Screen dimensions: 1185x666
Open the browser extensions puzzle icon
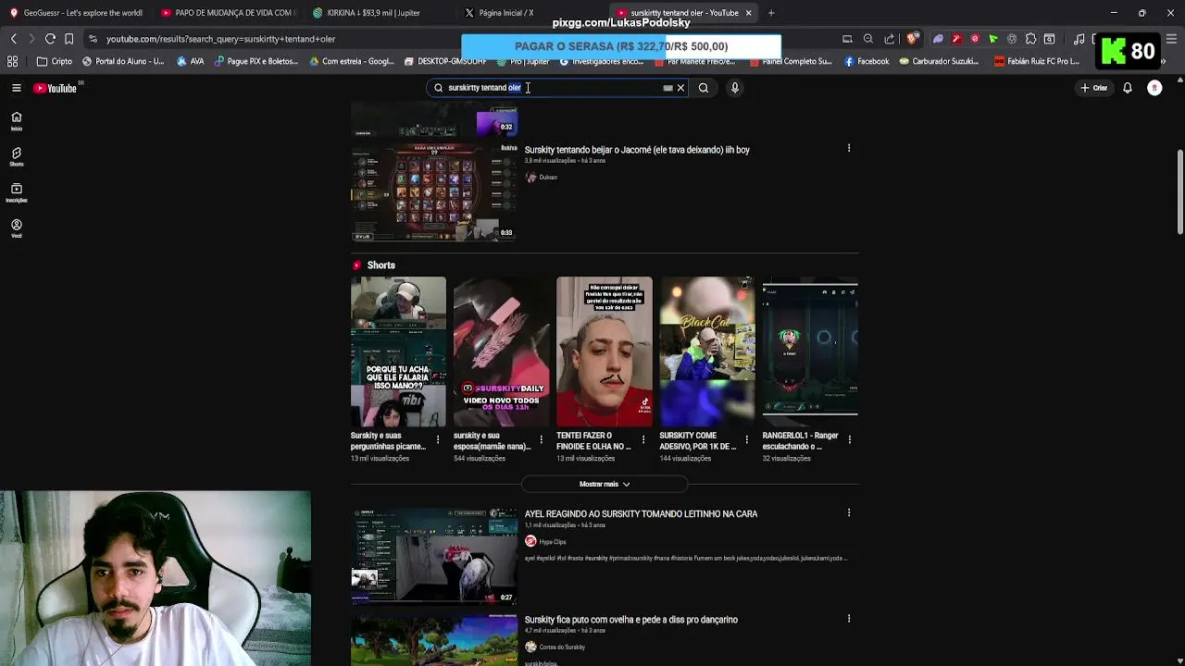[x=1030, y=39]
